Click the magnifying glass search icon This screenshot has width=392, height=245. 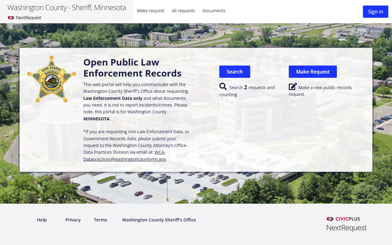pyautogui.click(x=223, y=87)
